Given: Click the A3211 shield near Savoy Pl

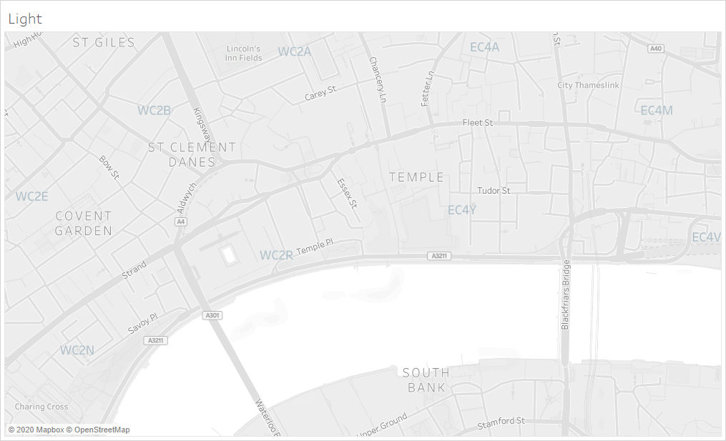Looking at the screenshot, I should [156, 340].
